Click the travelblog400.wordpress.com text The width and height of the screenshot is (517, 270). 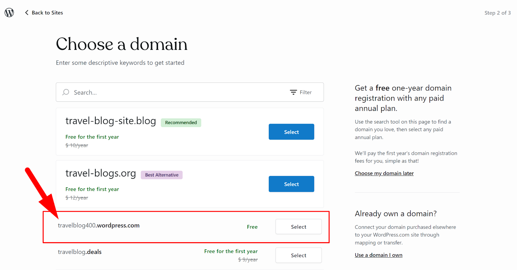coord(99,225)
